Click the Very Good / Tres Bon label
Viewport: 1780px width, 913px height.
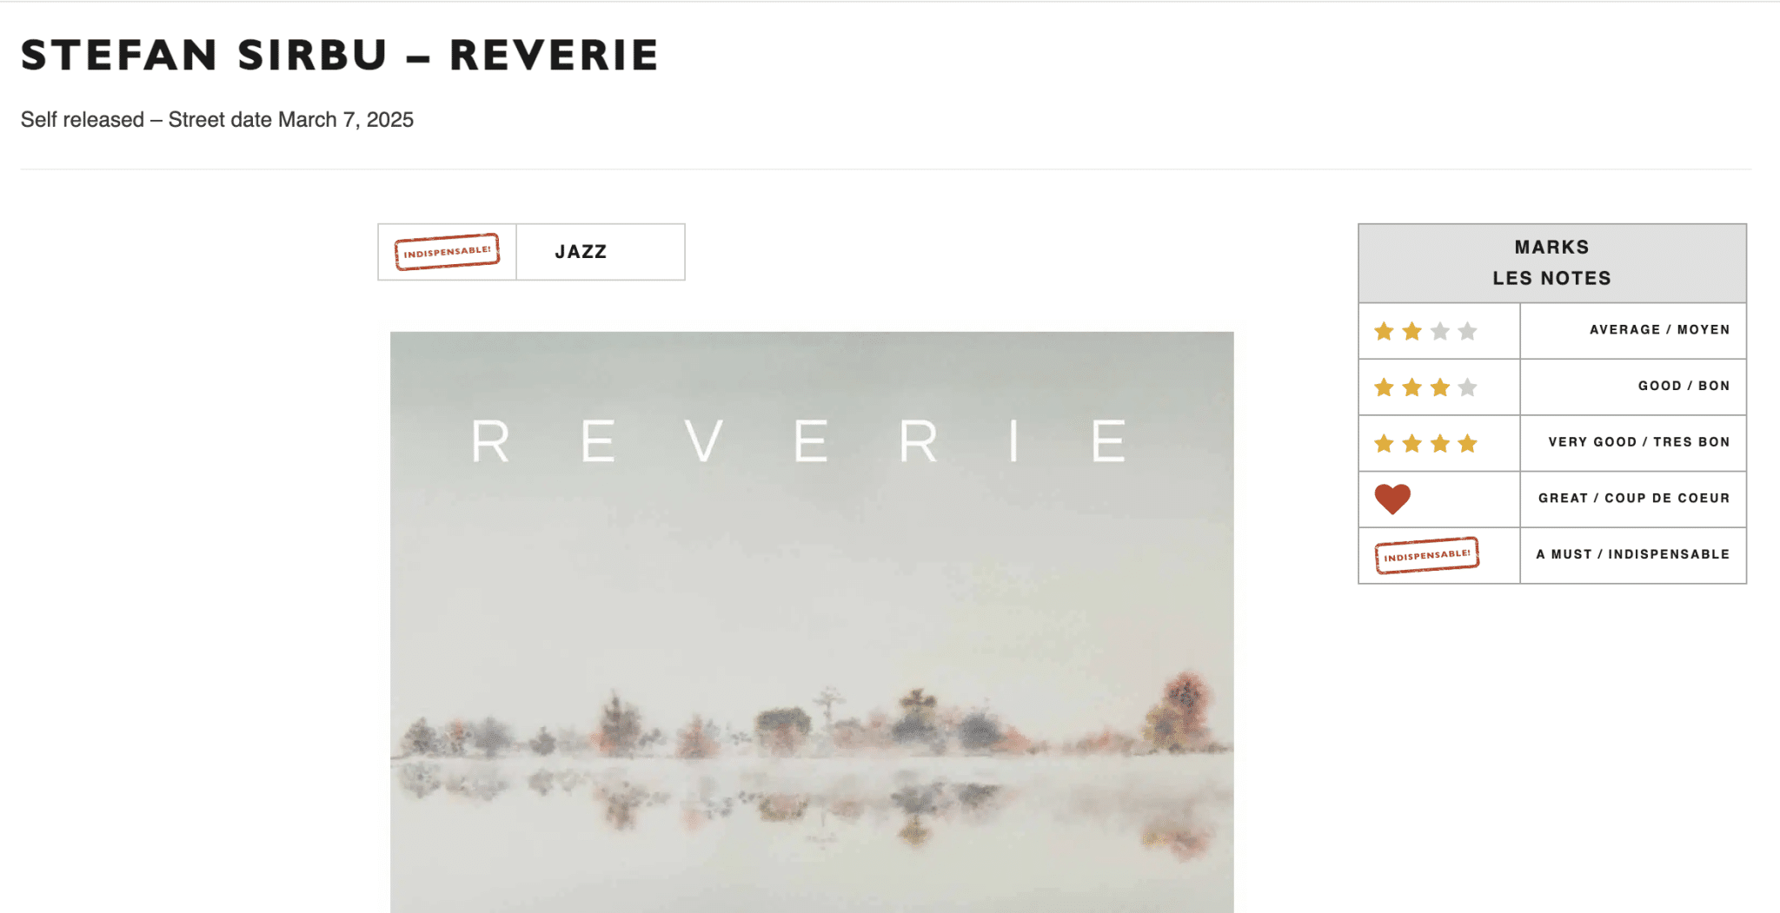[x=1638, y=442]
